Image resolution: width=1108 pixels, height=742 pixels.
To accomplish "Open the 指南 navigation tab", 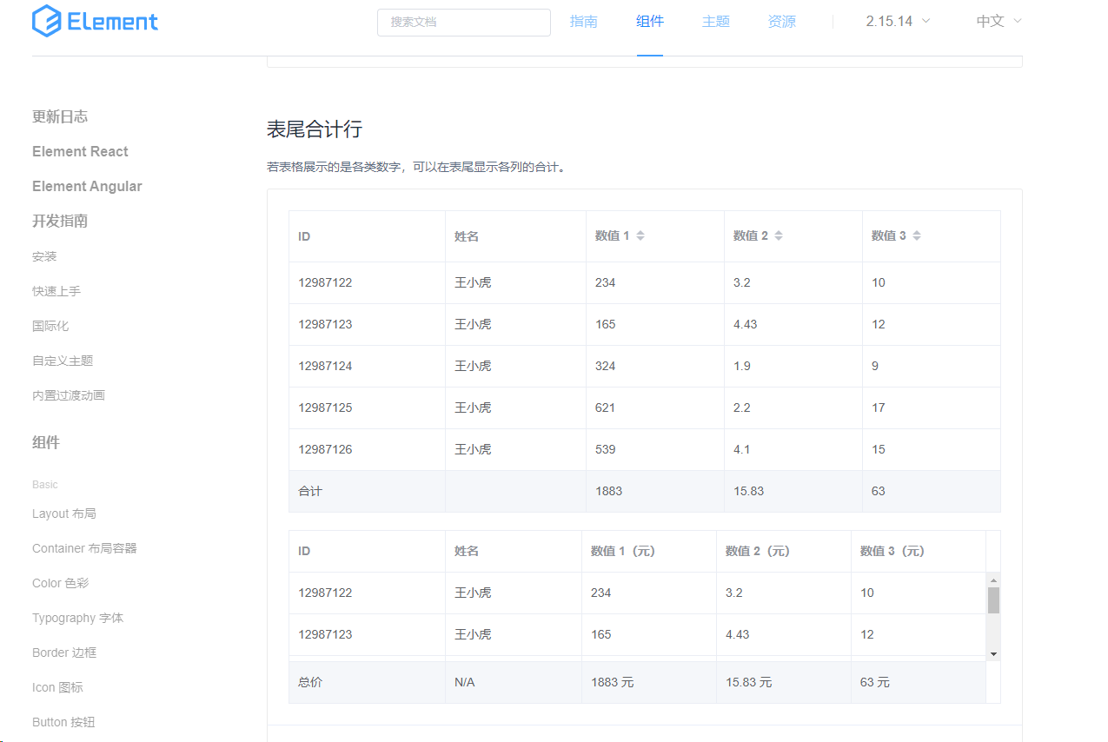I will [x=584, y=21].
